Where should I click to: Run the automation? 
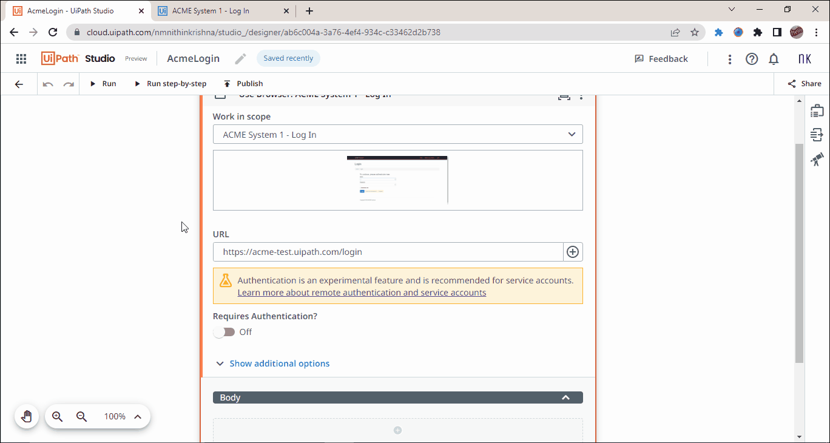coord(103,84)
